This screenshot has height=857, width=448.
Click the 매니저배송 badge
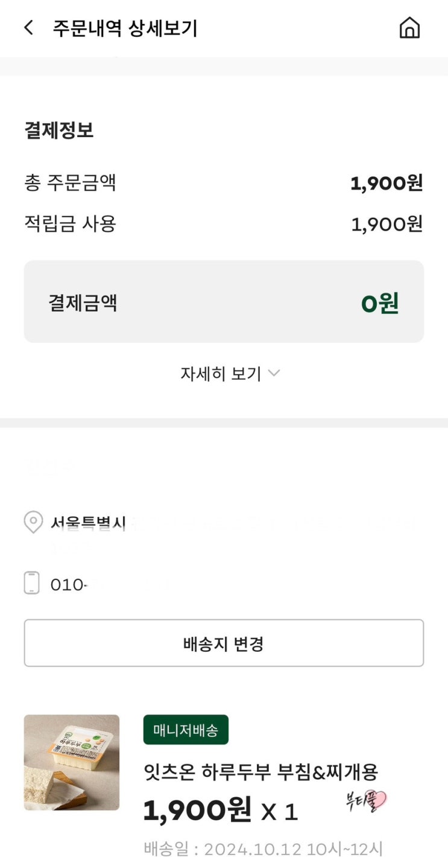click(186, 730)
